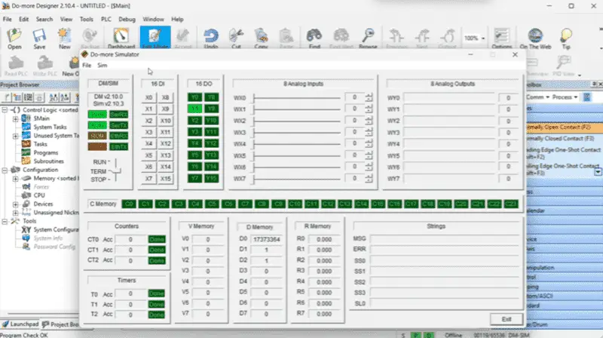
Task: Click CT0 counter Done indicator
Action: point(157,239)
